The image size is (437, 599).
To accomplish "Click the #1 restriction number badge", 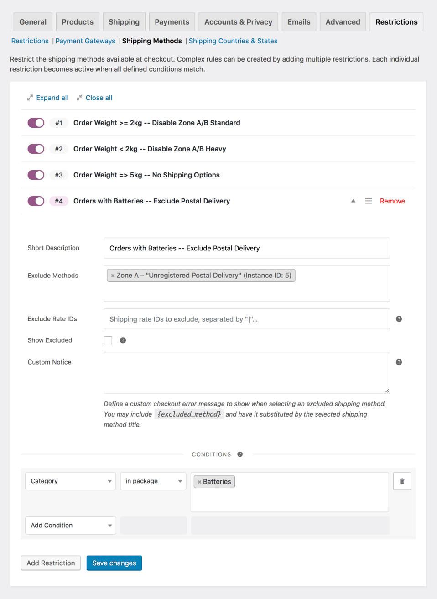I will (59, 123).
